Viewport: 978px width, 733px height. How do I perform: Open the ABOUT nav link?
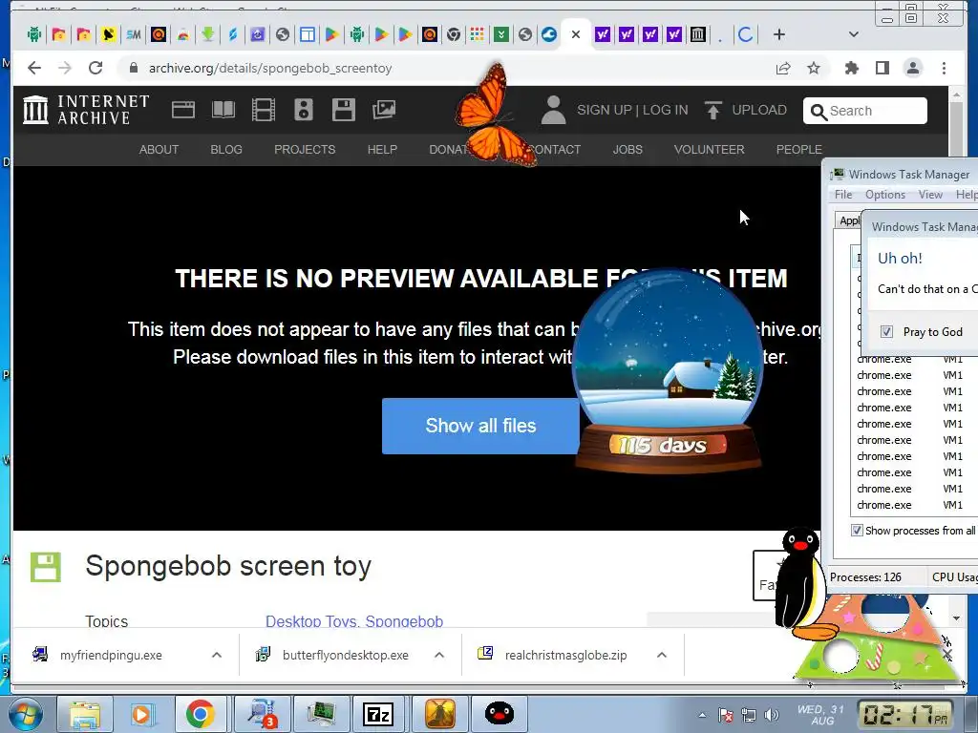[x=159, y=150]
